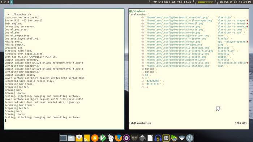Click 'Requested size equals needed size.' line
The width and height of the screenshot is (253, 142).
(x=29, y=81)
